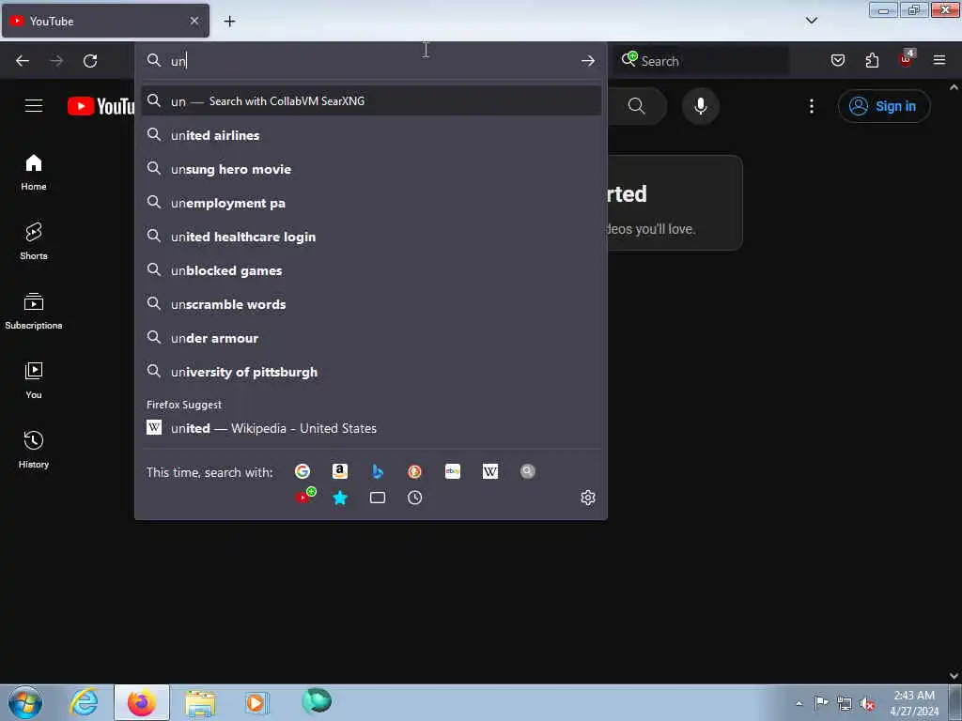Search this time with Wikipedia one-off icon
The image size is (962, 721).
[490, 471]
